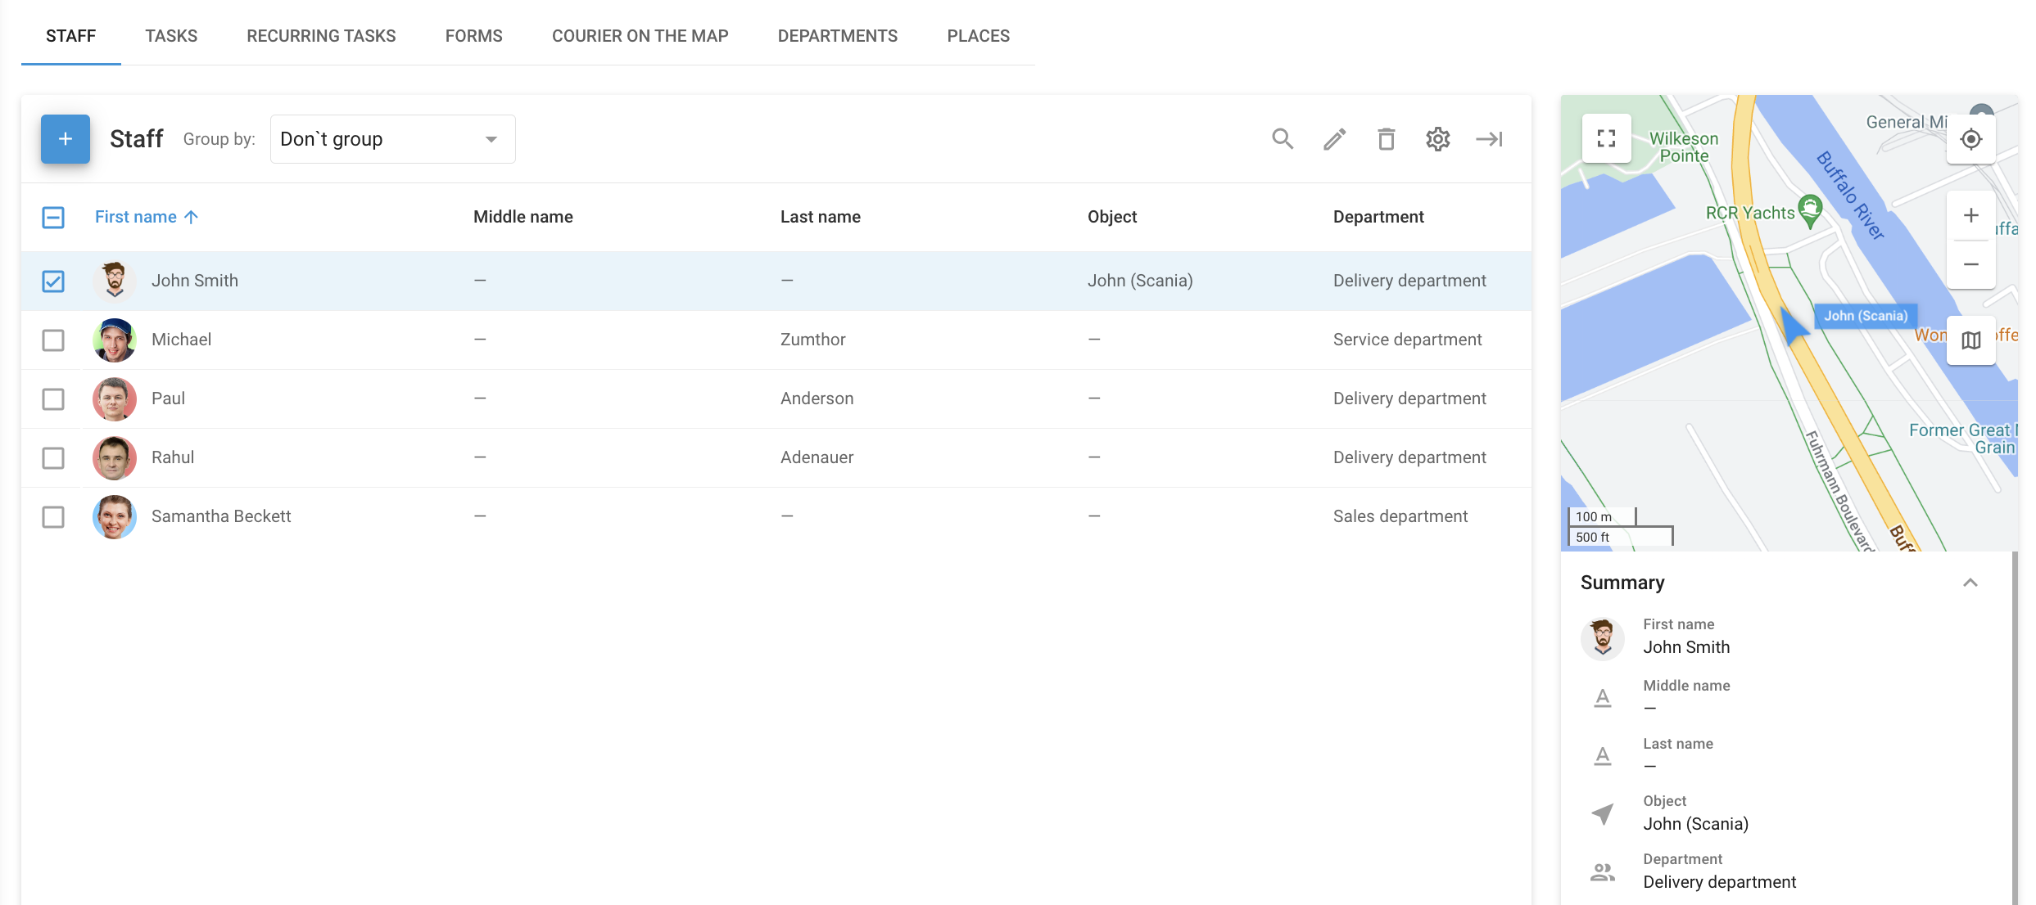Open the staff search magnifier icon
2036x905 pixels.
click(x=1283, y=139)
